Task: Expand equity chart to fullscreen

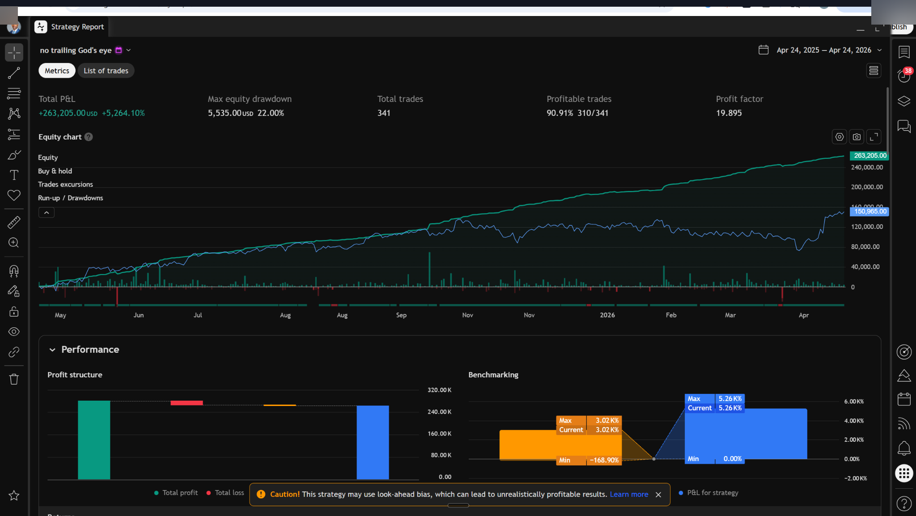Action: (874, 137)
